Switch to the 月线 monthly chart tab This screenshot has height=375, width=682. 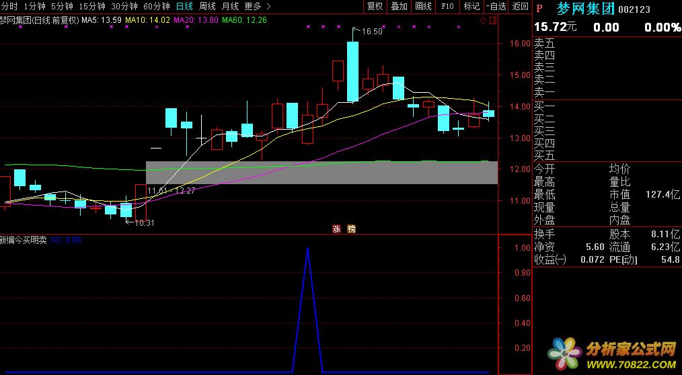(x=229, y=6)
